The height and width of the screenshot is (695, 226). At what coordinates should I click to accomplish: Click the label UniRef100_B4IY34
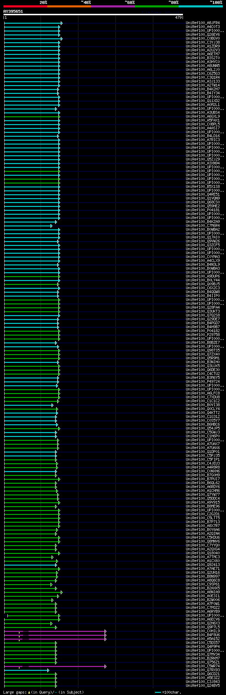(203, 93)
